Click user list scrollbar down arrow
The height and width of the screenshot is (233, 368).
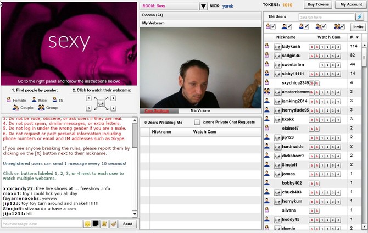364,226
